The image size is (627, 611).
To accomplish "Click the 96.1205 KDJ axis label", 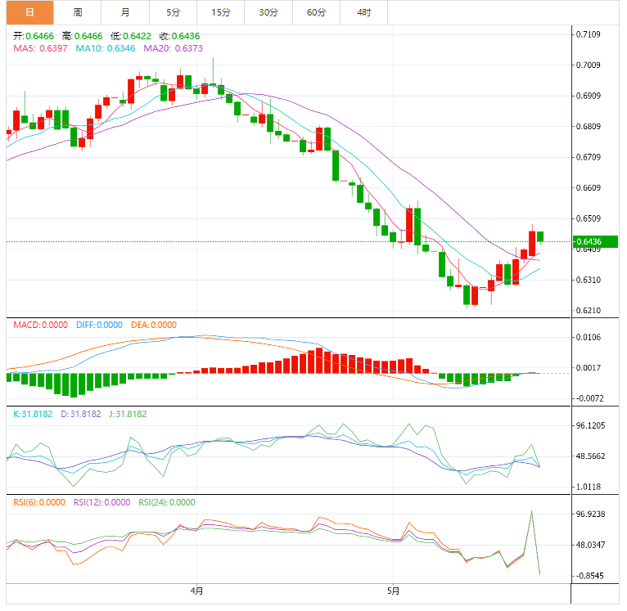I will (x=591, y=425).
